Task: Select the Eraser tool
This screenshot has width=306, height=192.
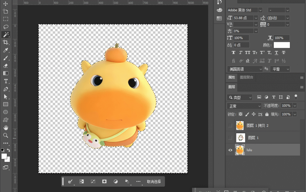Action: click(x=5, y=66)
